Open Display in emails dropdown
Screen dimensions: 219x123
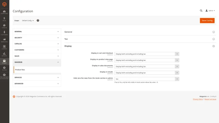147,73
